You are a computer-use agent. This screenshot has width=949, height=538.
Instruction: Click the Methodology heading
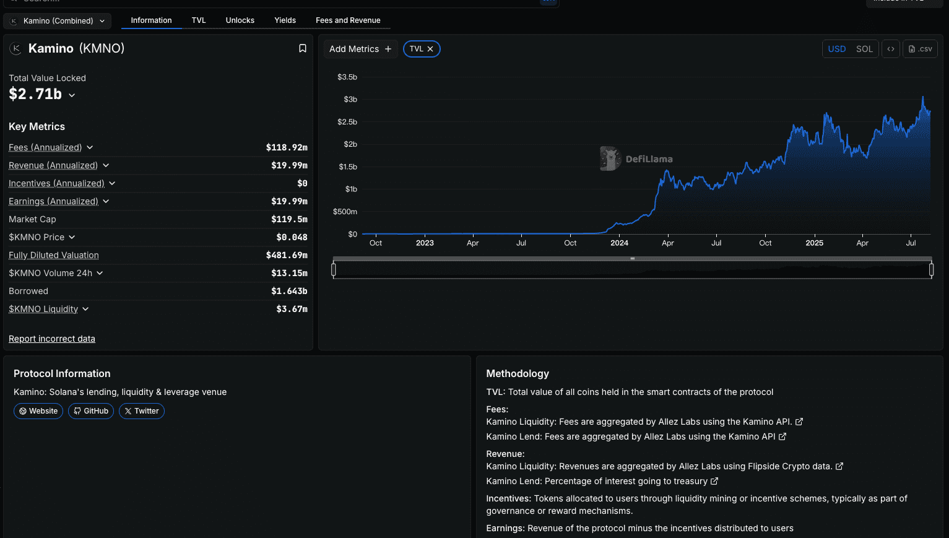point(518,374)
